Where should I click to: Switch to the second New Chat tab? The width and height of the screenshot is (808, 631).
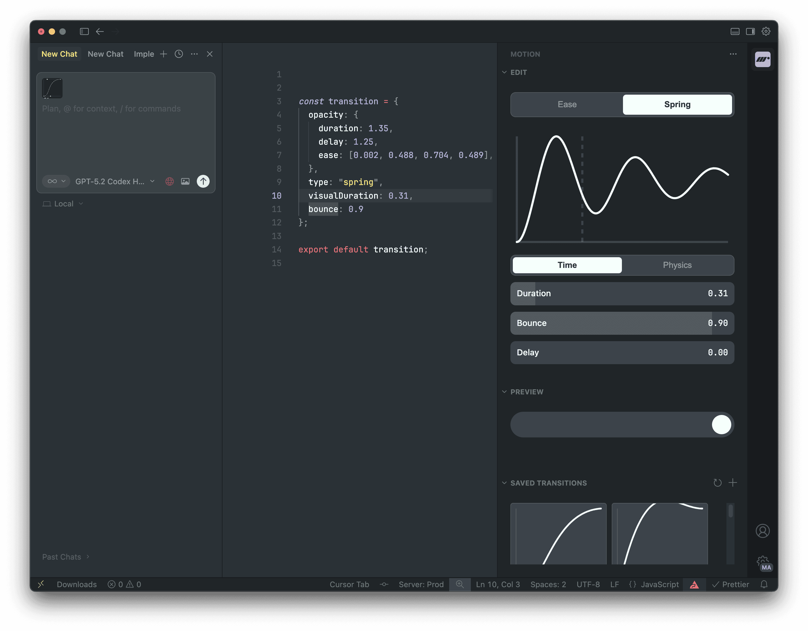click(x=105, y=54)
